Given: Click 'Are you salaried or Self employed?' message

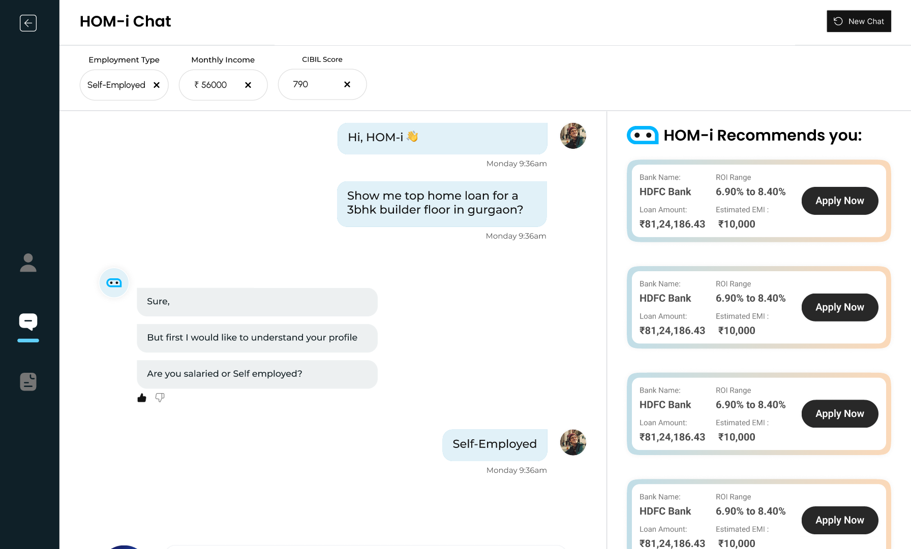Looking at the screenshot, I should [x=257, y=374].
